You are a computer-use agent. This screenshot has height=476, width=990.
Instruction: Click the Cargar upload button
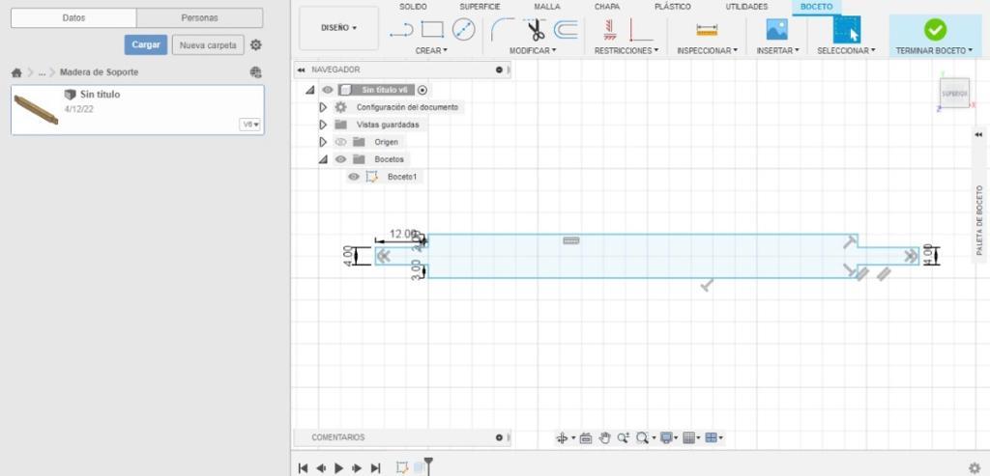coord(146,44)
